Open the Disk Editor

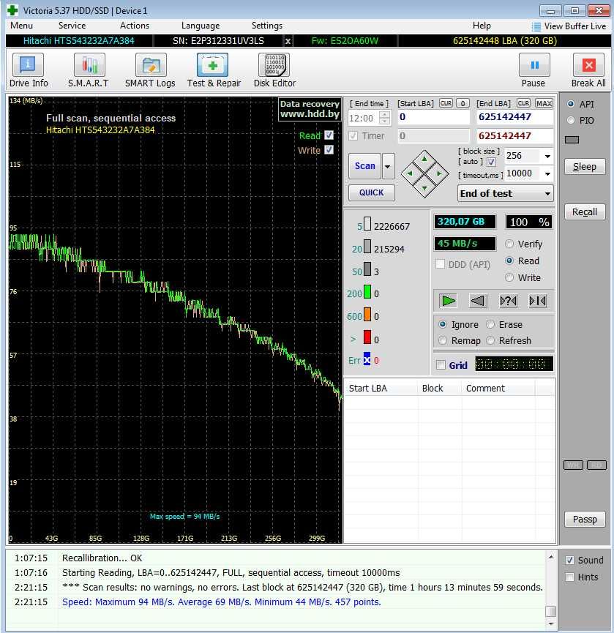tap(274, 70)
